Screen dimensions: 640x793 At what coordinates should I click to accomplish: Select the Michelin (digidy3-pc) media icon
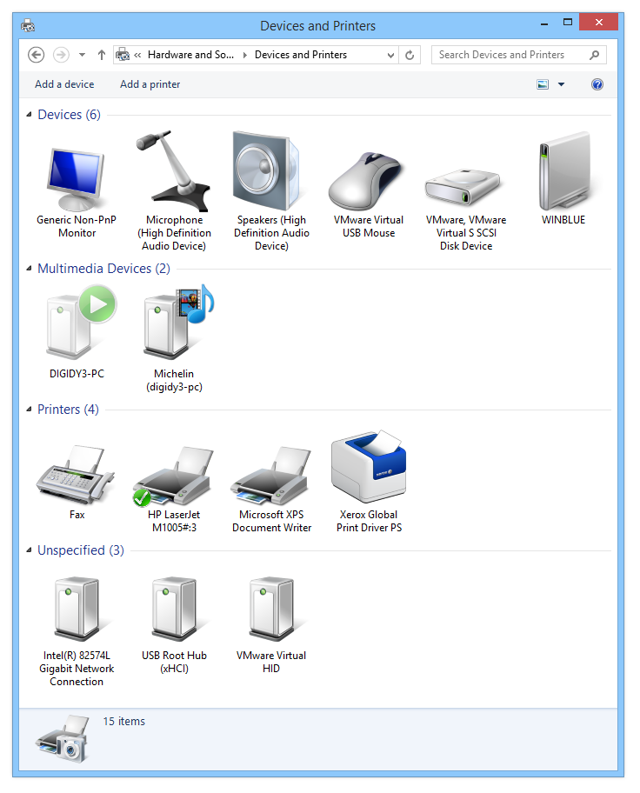178,322
